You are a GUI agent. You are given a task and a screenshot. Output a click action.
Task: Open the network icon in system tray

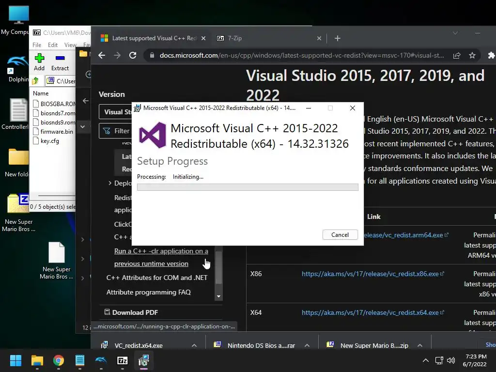[439, 360]
